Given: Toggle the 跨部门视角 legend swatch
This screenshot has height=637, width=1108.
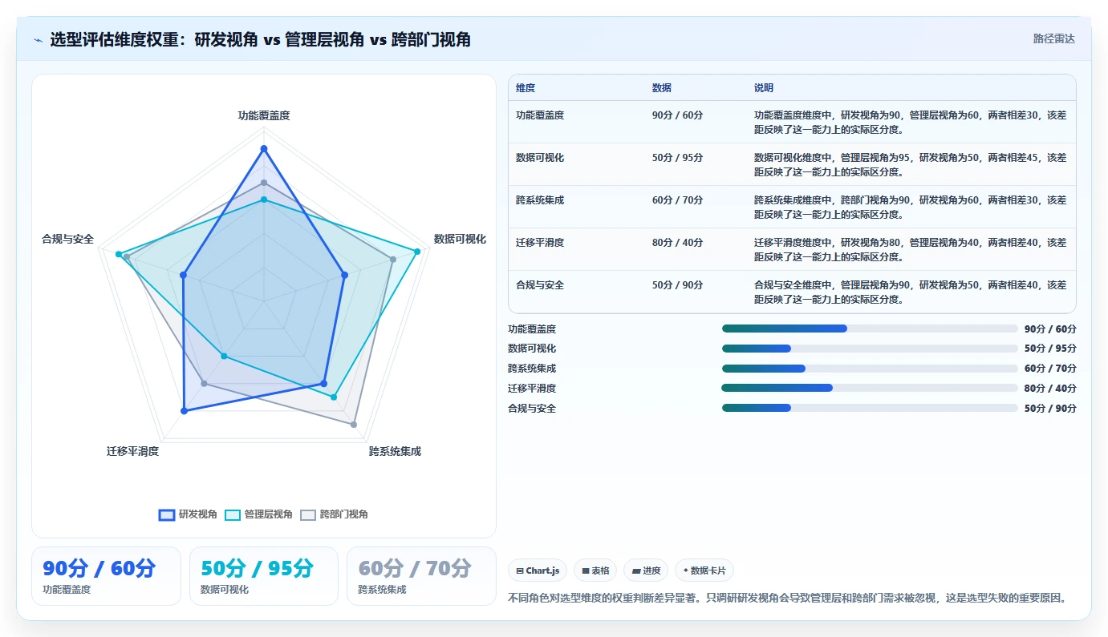Looking at the screenshot, I should (308, 514).
